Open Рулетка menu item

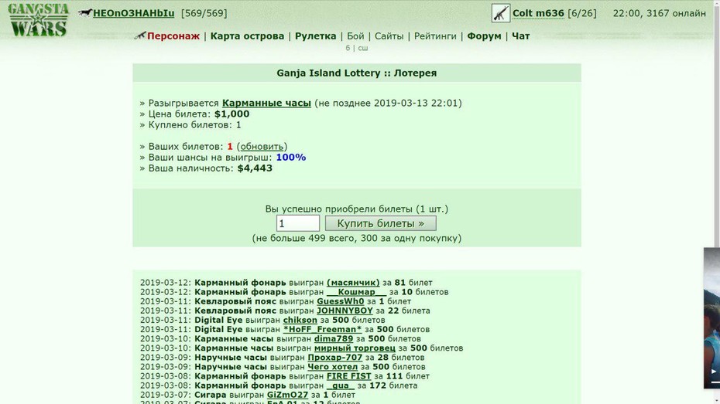[x=315, y=36]
